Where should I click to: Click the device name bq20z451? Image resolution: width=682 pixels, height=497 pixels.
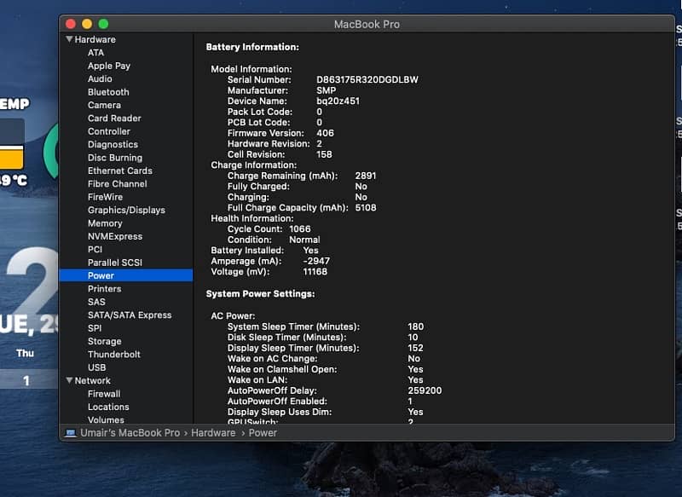338,101
